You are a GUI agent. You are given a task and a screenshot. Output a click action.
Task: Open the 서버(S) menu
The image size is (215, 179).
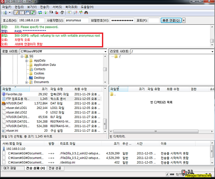tap(57, 7)
